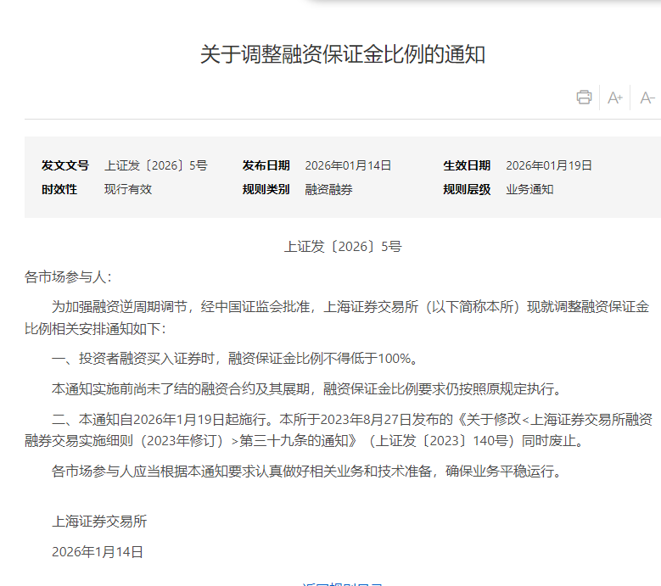Image resolution: width=661 pixels, height=586 pixels.
Task: Click signature 上海证券交易所
Action: [x=99, y=522]
